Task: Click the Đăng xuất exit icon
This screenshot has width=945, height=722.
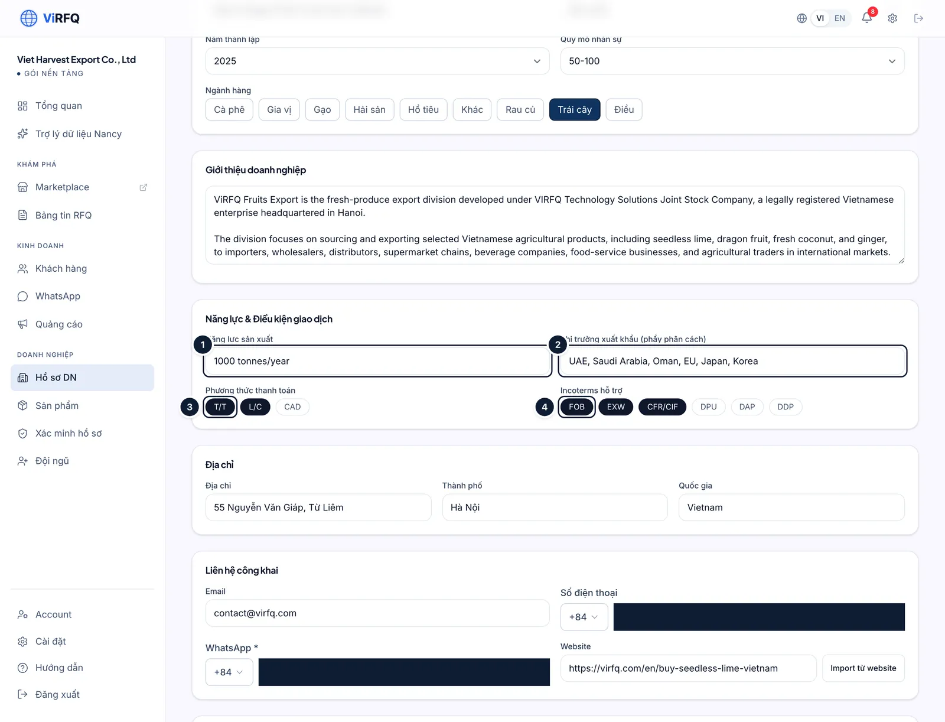Action: click(22, 694)
